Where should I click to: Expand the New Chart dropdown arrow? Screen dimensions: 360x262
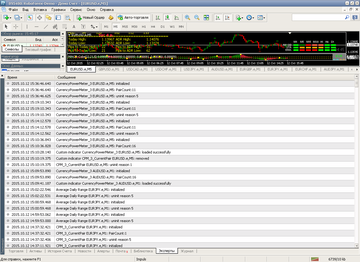(x=10, y=18)
